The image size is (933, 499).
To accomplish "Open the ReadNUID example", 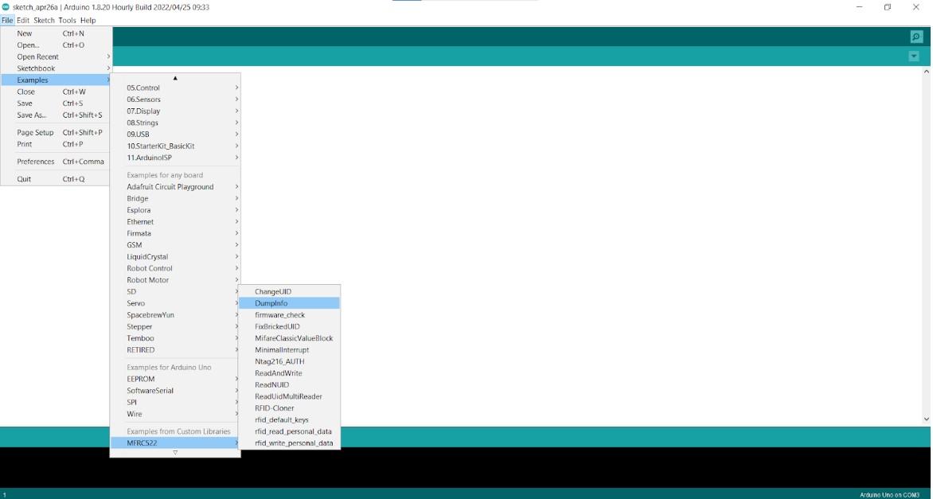I will (289, 385).
